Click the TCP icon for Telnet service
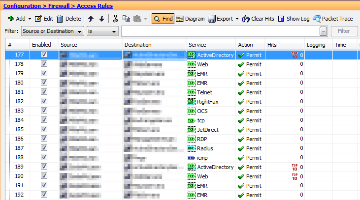The height and width of the screenshot is (200, 360). click(x=192, y=92)
